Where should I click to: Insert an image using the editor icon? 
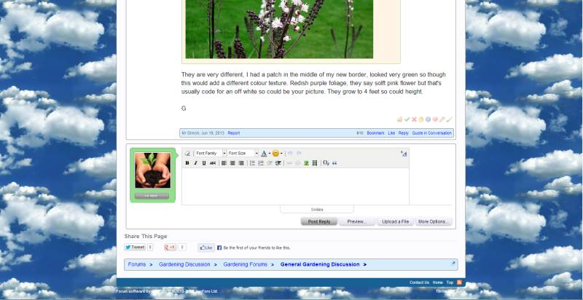point(306,163)
